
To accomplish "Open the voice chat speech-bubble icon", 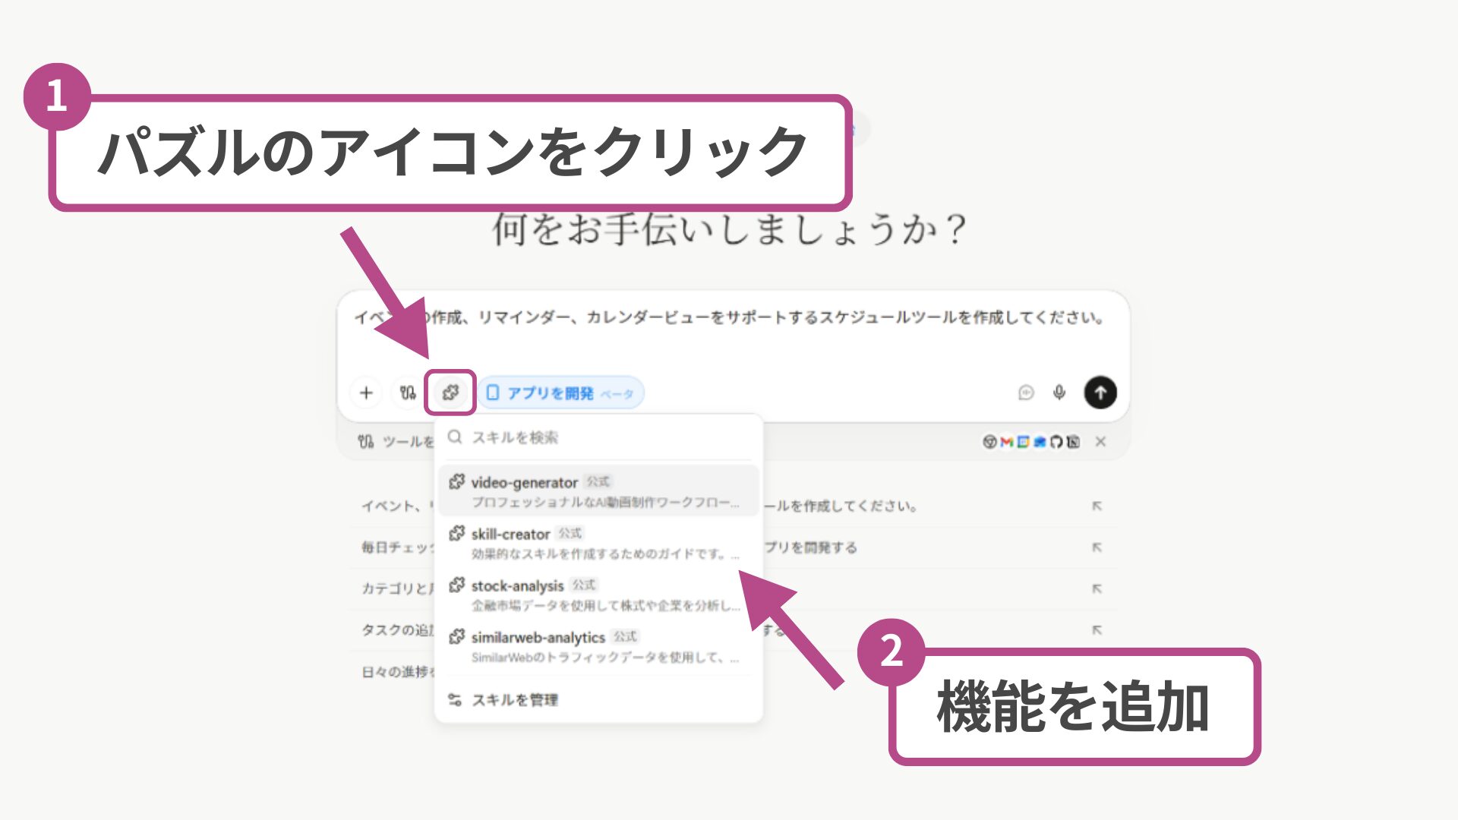I will 1026,392.
